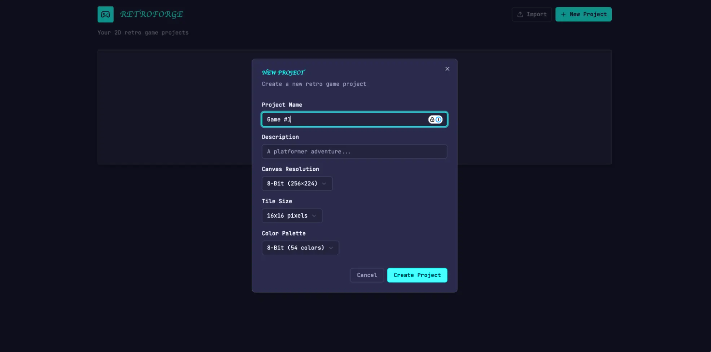This screenshot has height=352, width=711.
Task: Click the RETROFORGE title text
Action: coord(151,14)
